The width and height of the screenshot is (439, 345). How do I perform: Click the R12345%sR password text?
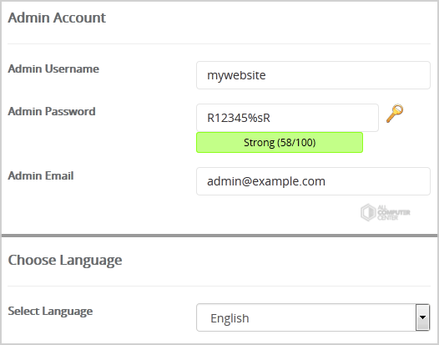[x=239, y=118]
